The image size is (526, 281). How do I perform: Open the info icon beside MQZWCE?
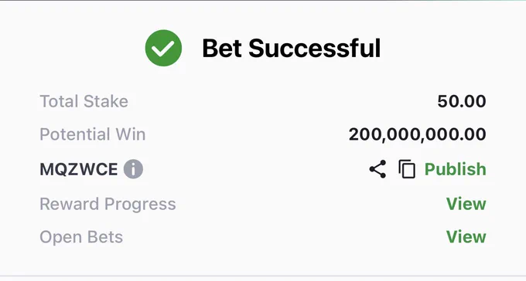133,169
